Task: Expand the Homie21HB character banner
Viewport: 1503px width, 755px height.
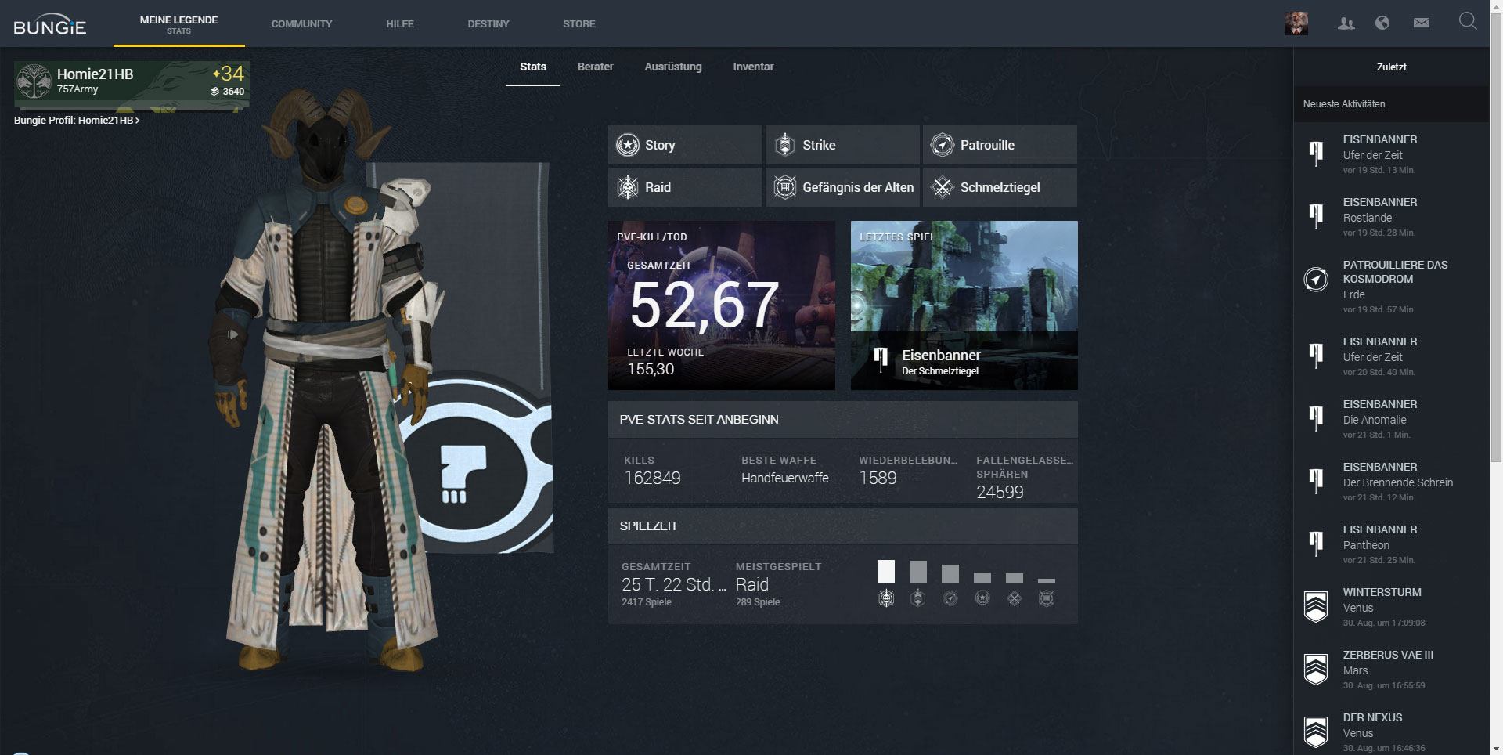Action: pyautogui.click(x=132, y=81)
